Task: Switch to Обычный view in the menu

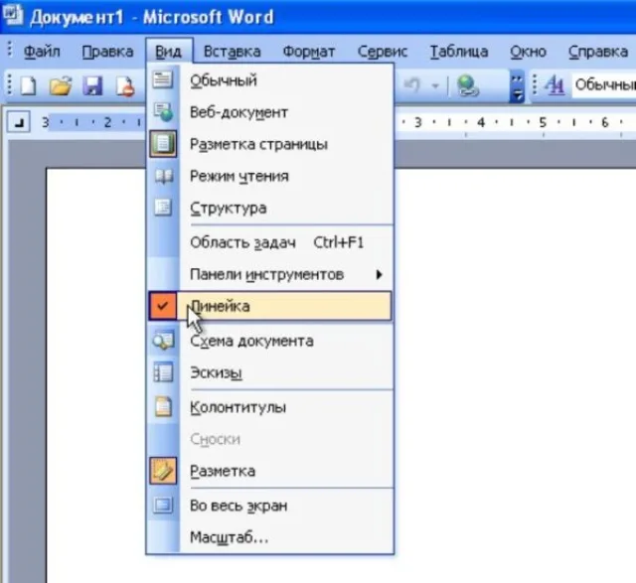Action: point(270,80)
